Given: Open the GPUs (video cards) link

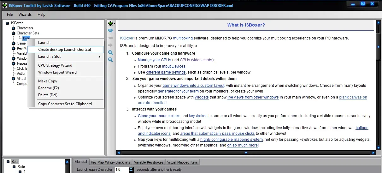Looking at the screenshot, I should pos(197,60).
